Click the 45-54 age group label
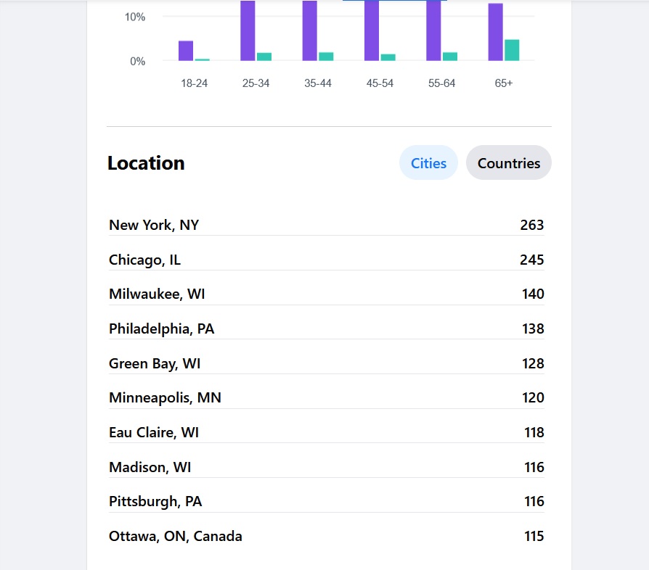 pos(380,83)
